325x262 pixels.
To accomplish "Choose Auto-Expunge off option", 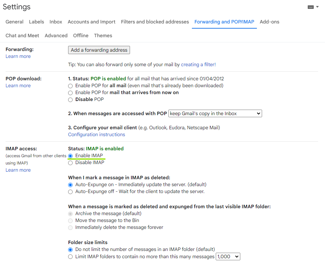I will click(71, 192).
